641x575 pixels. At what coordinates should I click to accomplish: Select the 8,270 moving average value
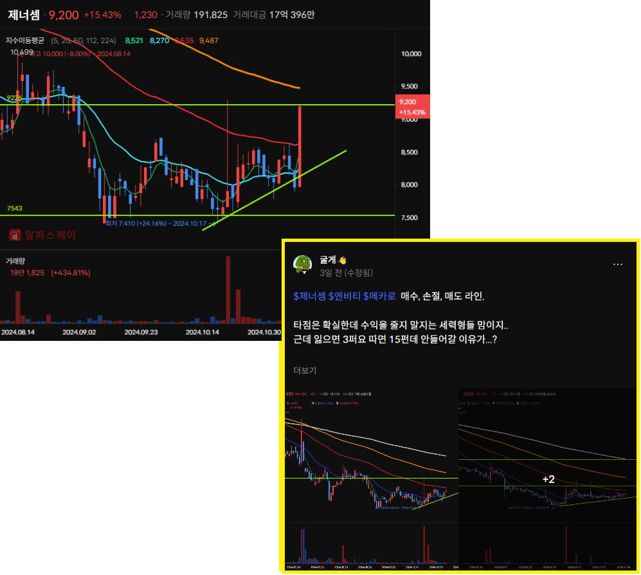(159, 41)
